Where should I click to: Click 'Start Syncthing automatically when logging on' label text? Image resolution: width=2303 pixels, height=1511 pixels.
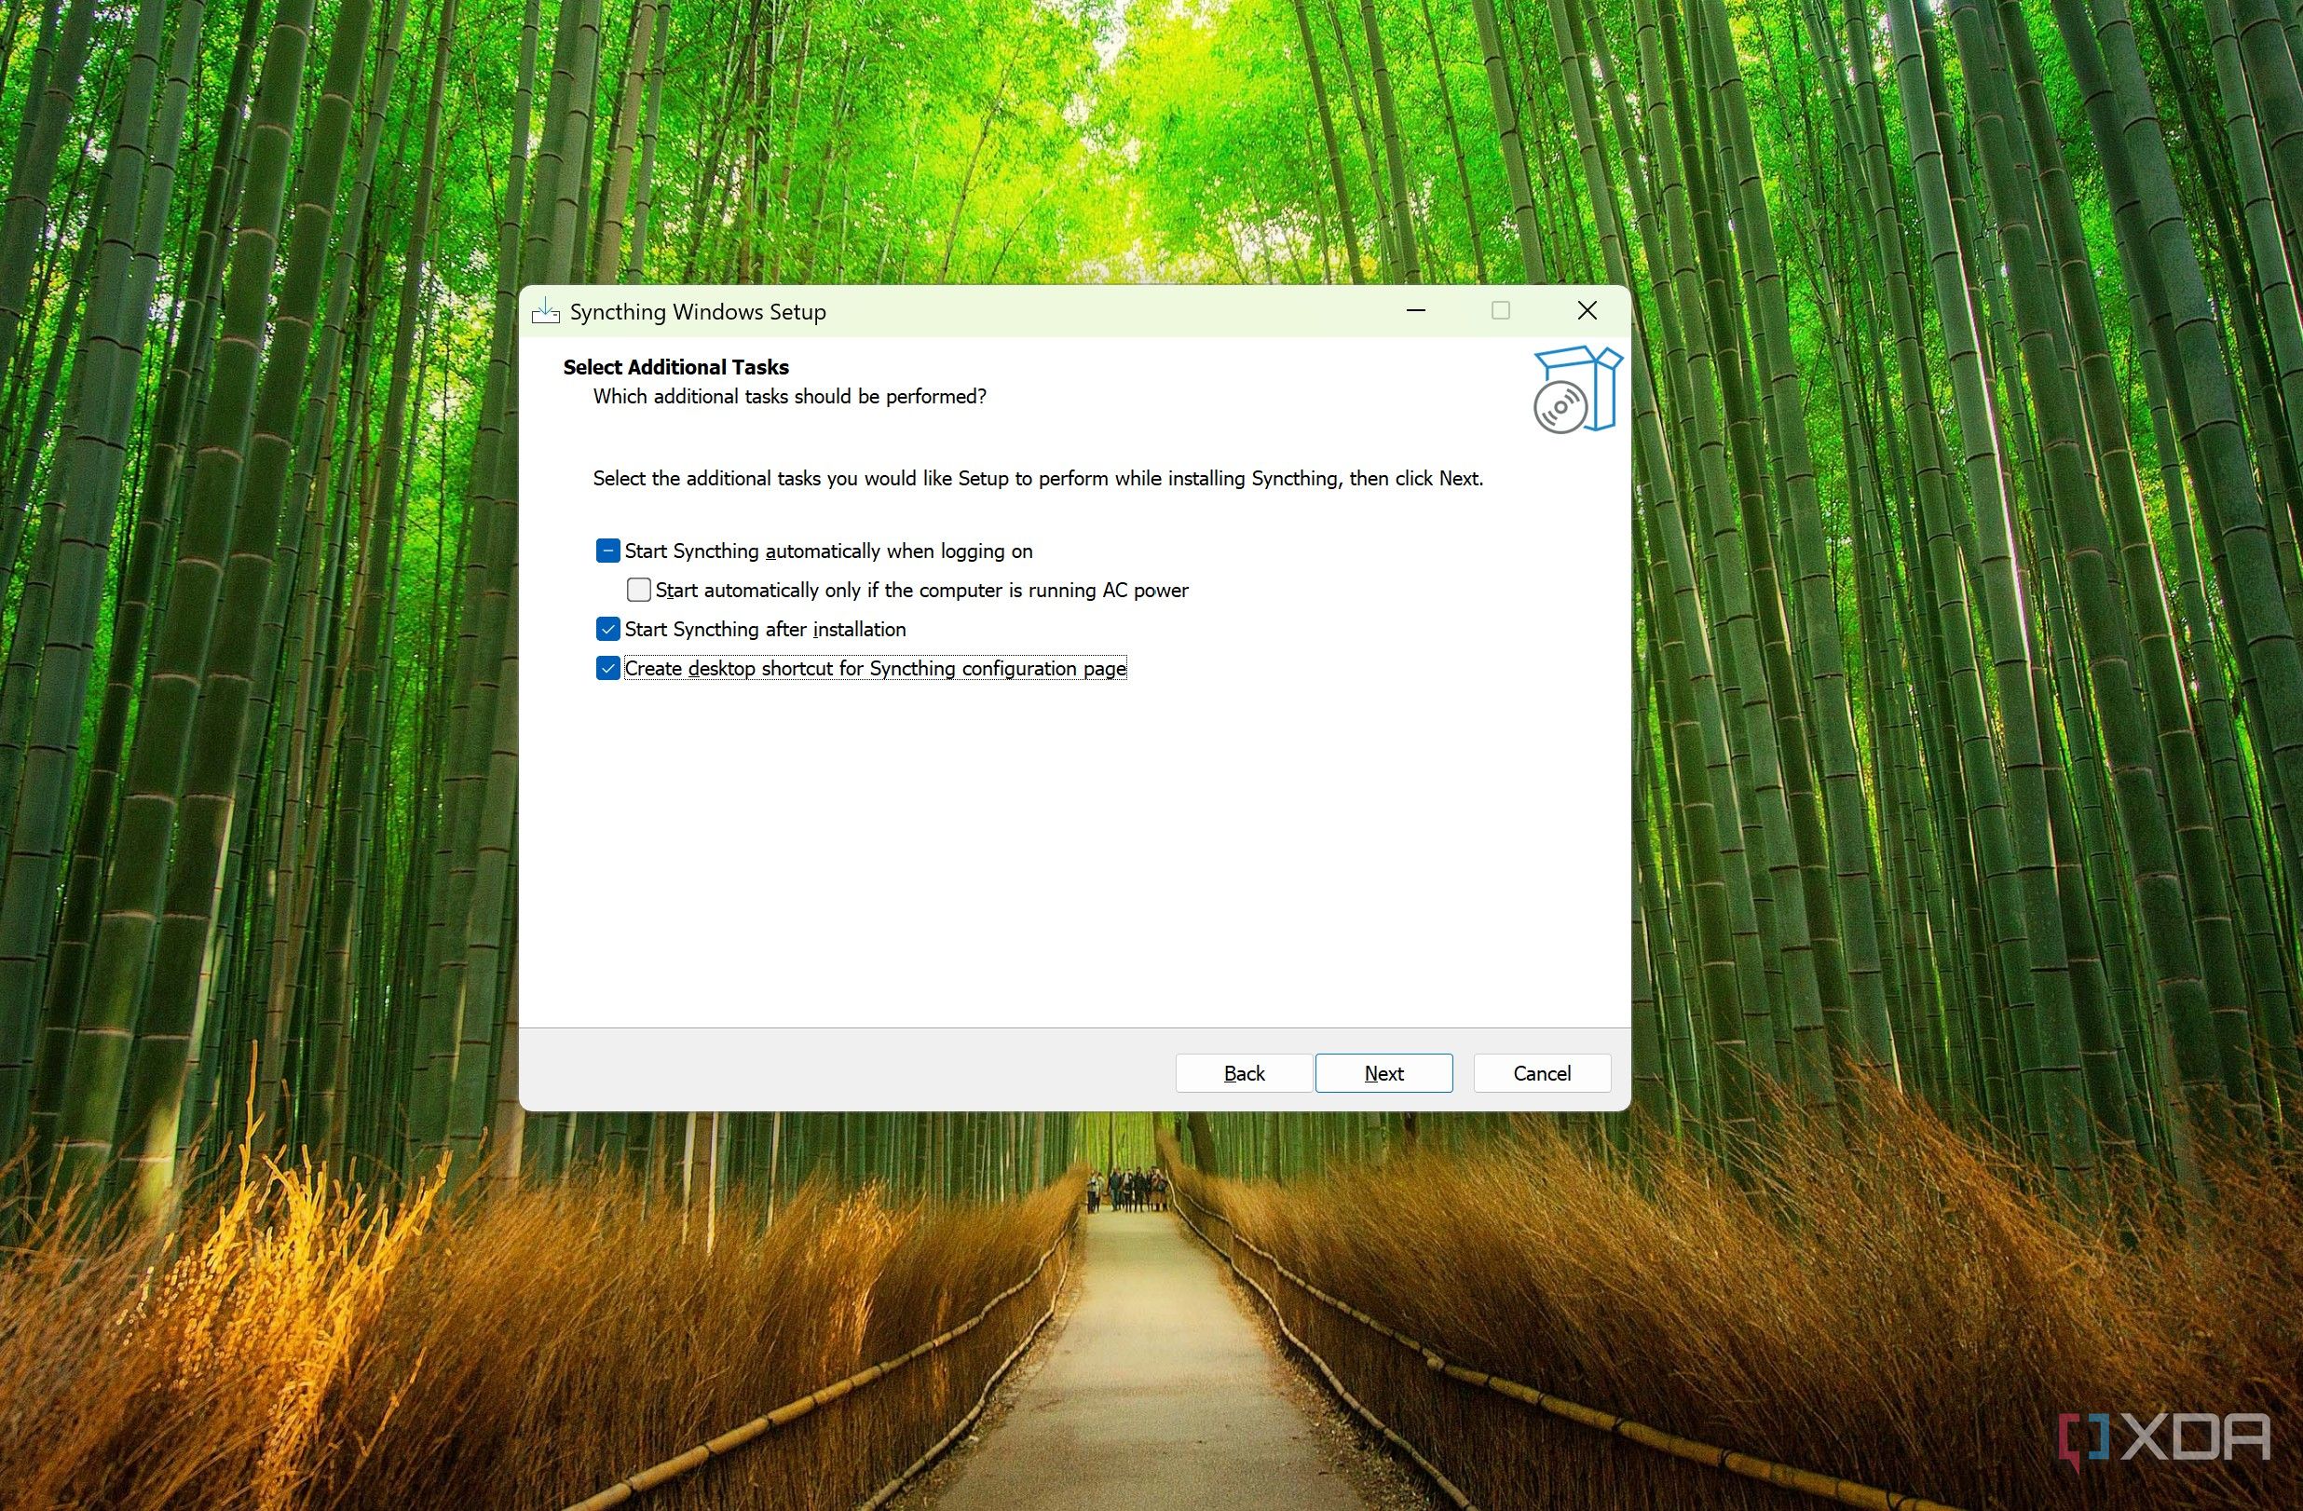click(828, 551)
